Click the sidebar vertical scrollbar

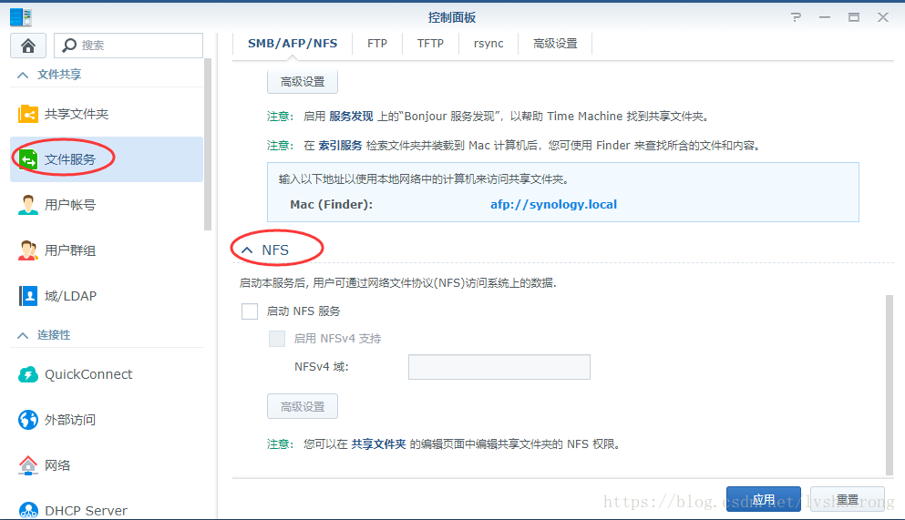coord(208,144)
